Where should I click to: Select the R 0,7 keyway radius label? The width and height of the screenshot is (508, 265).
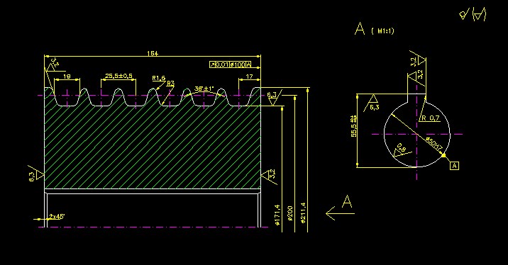pos(430,118)
